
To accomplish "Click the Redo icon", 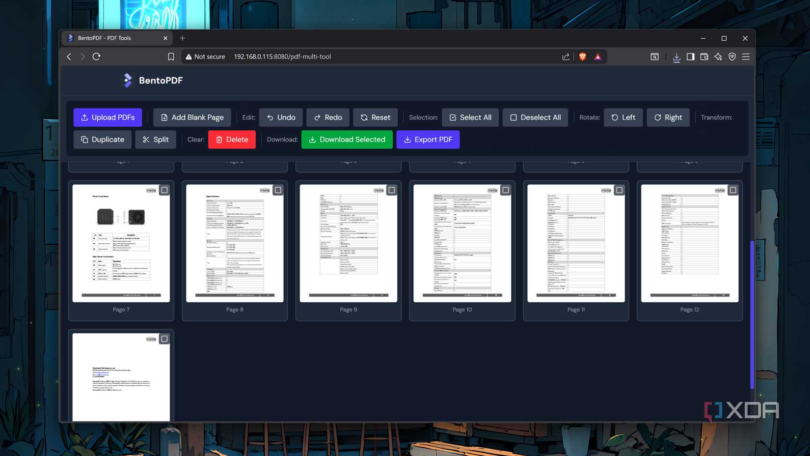I will [317, 117].
